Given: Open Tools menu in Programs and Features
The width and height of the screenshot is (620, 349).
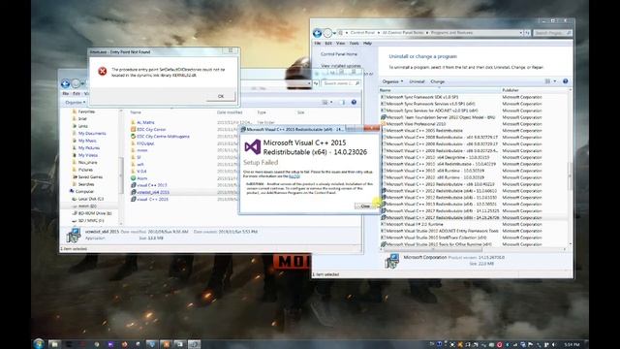Looking at the screenshot, I should (355, 43).
